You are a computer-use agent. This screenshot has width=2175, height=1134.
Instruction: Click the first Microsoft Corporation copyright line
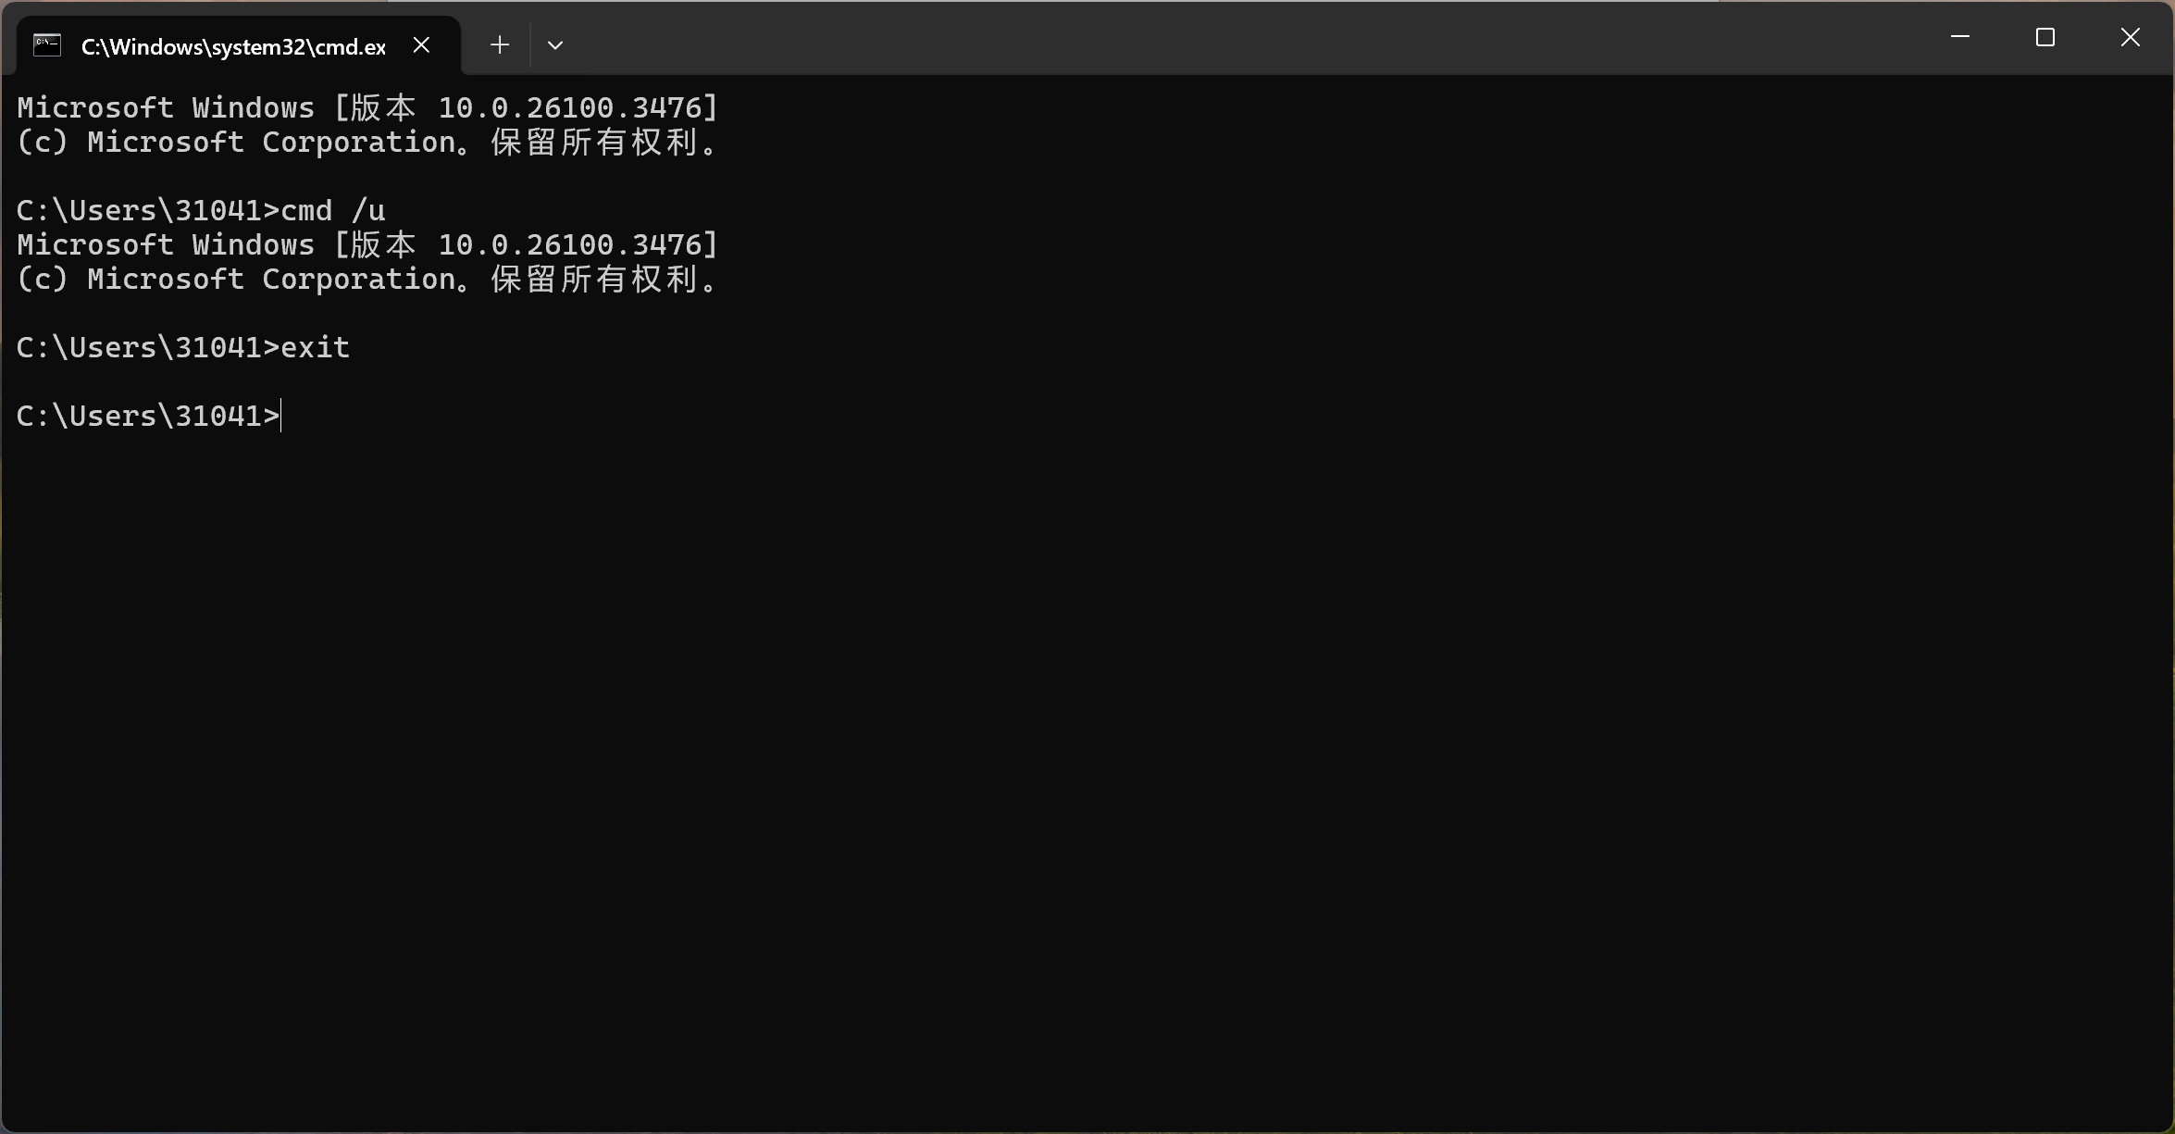pos(367,142)
